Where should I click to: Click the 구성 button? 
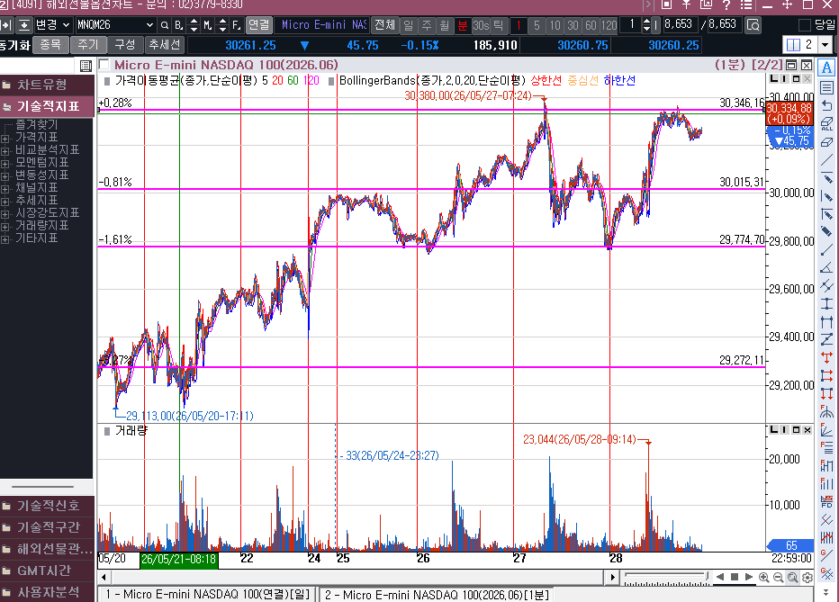tap(125, 45)
